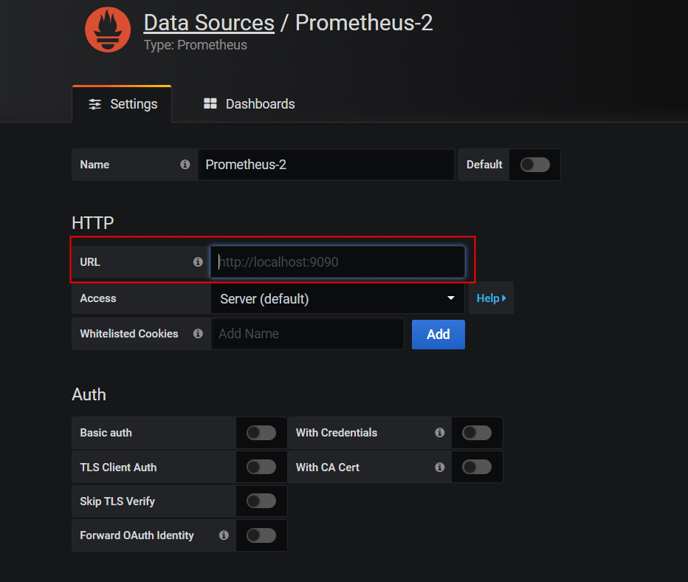Click the info icon next to Name

pyautogui.click(x=185, y=165)
